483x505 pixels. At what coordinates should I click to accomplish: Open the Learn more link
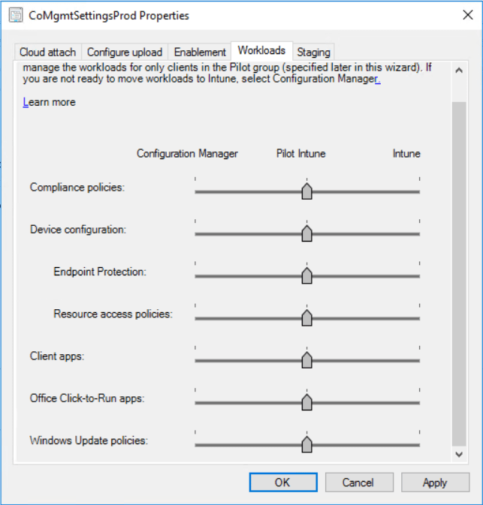tap(49, 102)
